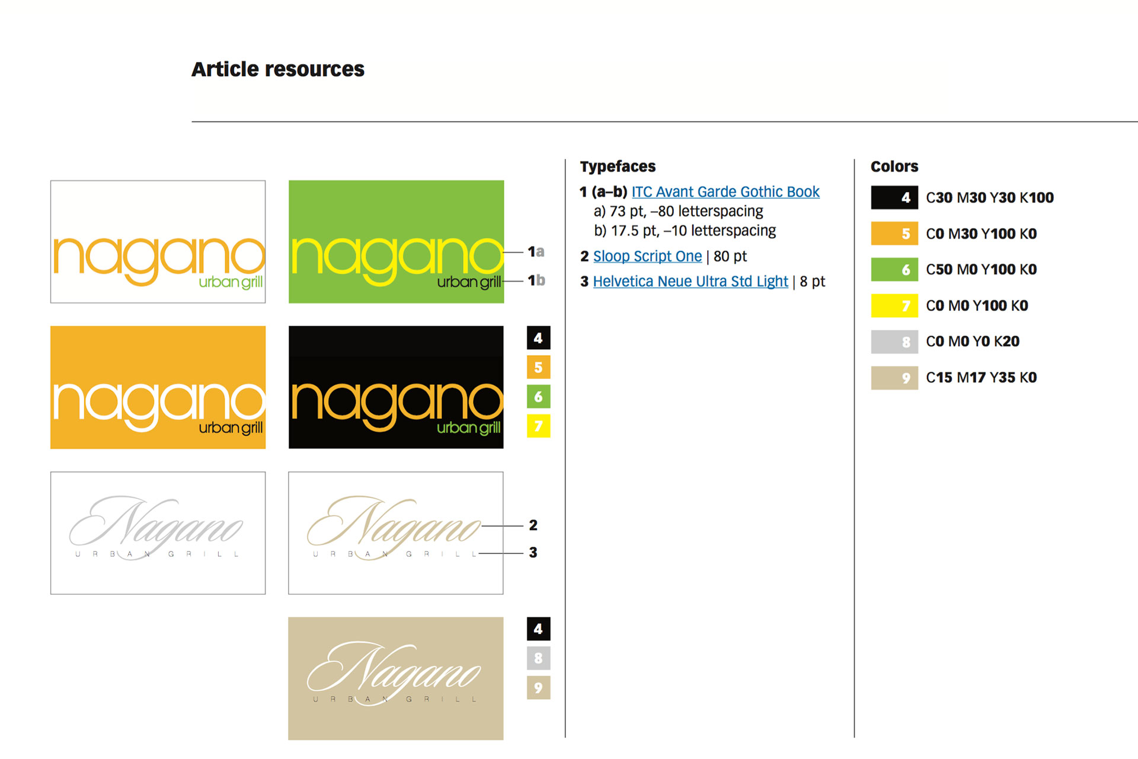Select the orange background nagano logo thumbnail

pos(158,387)
